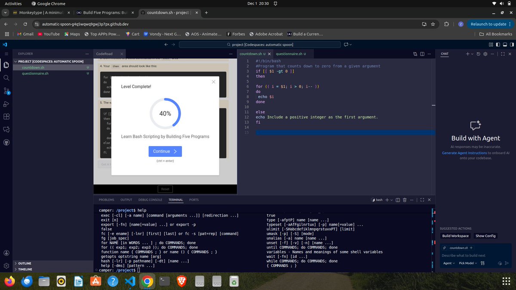Click the Reset button in CodeRoad
516x290 pixels.
(x=165, y=189)
